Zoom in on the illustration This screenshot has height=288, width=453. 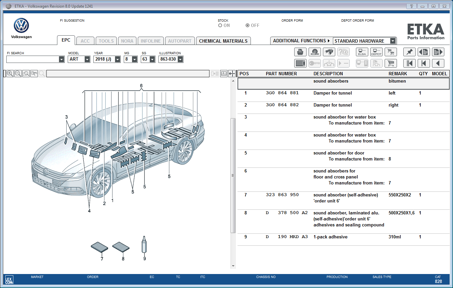click(10, 74)
